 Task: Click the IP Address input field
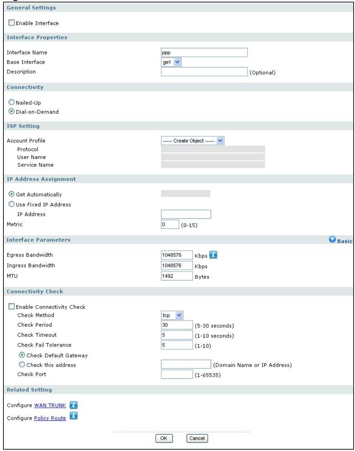point(186,214)
